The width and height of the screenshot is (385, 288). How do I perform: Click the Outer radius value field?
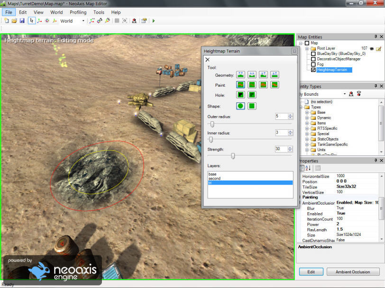[282, 116]
